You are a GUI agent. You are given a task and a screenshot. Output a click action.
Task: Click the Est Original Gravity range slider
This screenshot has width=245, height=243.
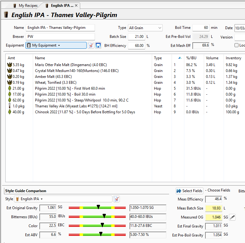point(97,208)
